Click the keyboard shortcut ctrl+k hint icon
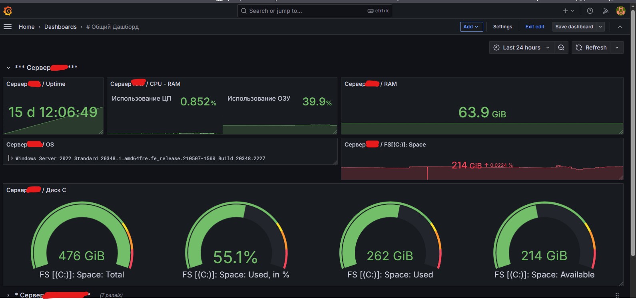 [371, 11]
